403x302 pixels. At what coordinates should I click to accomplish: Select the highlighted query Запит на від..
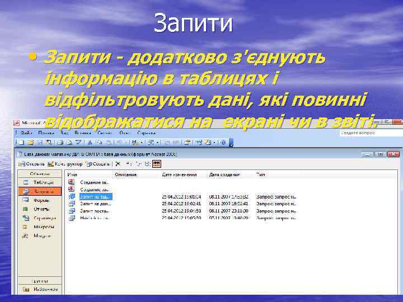(x=96, y=197)
